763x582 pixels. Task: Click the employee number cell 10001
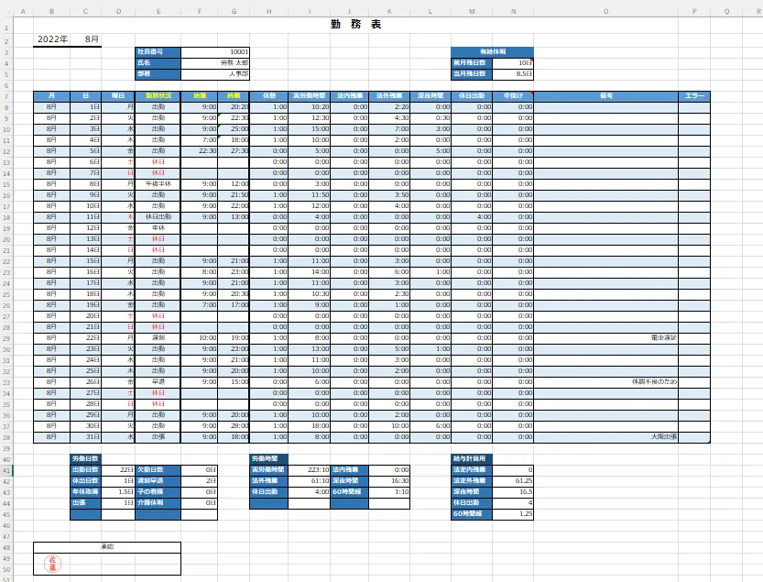coord(215,52)
